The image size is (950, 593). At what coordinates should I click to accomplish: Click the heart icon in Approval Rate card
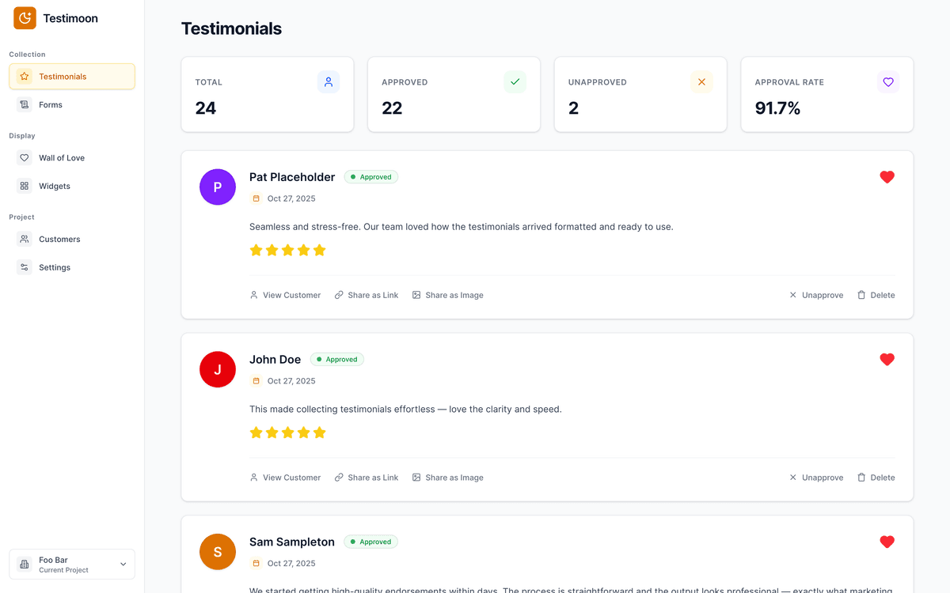(x=888, y=82)
